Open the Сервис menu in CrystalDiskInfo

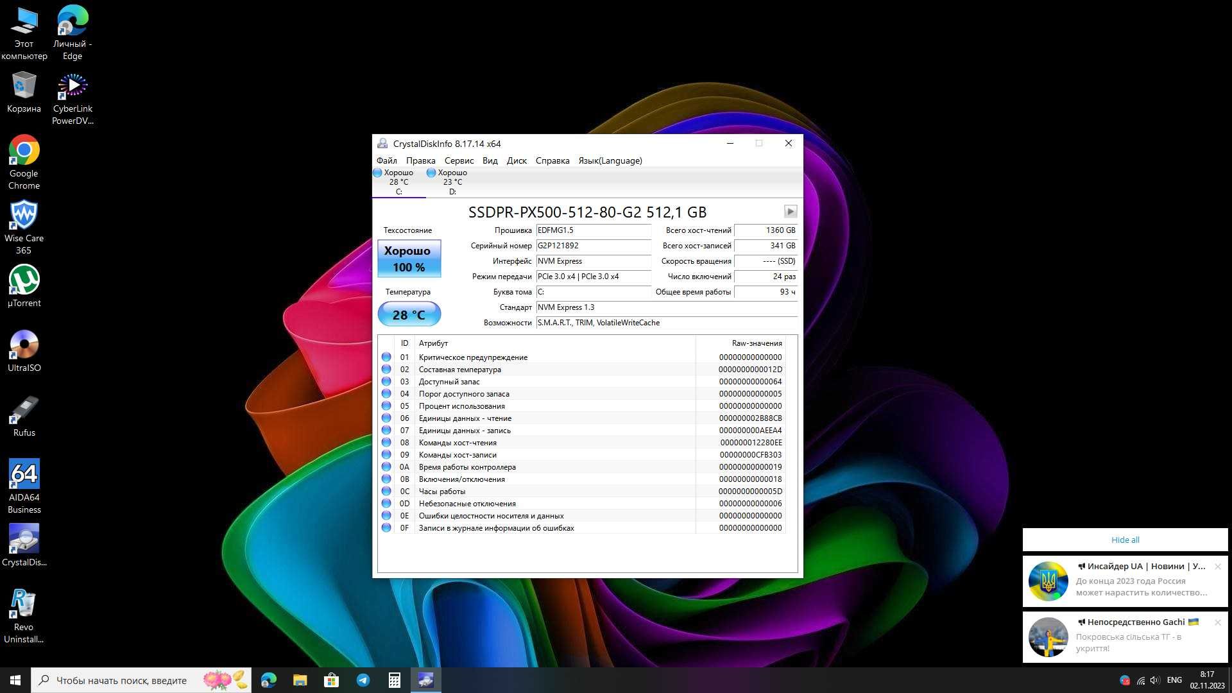(x=459, y=160)
